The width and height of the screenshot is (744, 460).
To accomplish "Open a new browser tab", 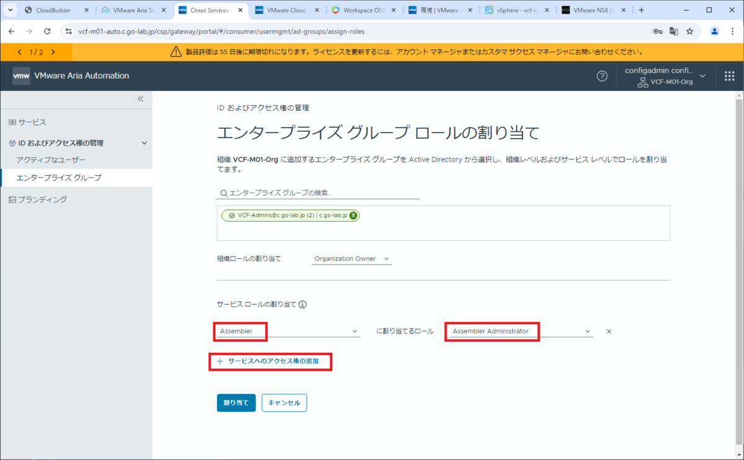I will (x=641, y=10).
